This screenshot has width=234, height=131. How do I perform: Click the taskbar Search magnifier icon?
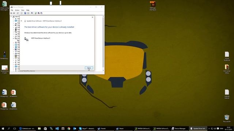[9, 128]
